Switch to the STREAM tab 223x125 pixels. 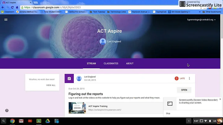pos(91,63)
